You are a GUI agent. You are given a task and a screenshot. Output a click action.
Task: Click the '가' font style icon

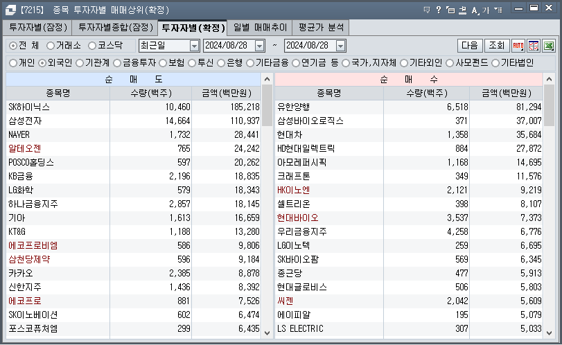coord(486,10)
